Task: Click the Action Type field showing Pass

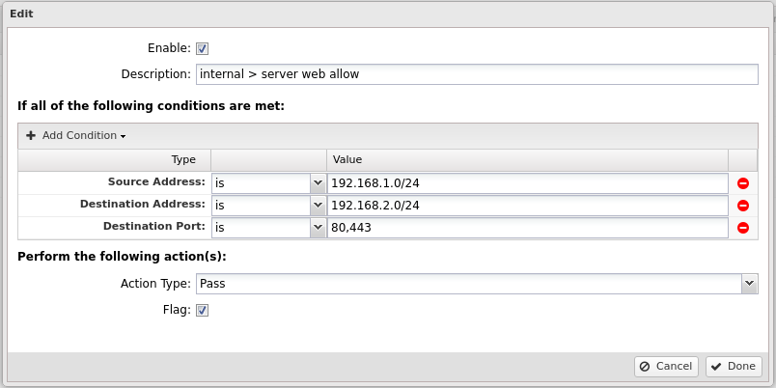Action: click(469, 284)
